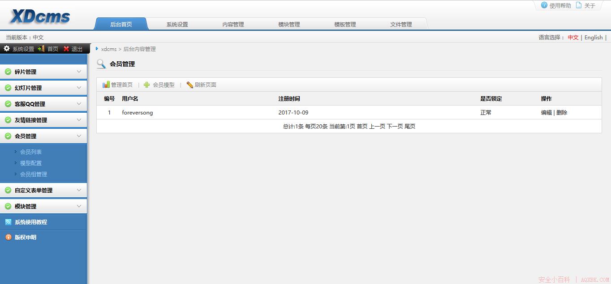Click 删除 to delete foreversong
This screenshot has width=611, height=284.
pos(562,112)
